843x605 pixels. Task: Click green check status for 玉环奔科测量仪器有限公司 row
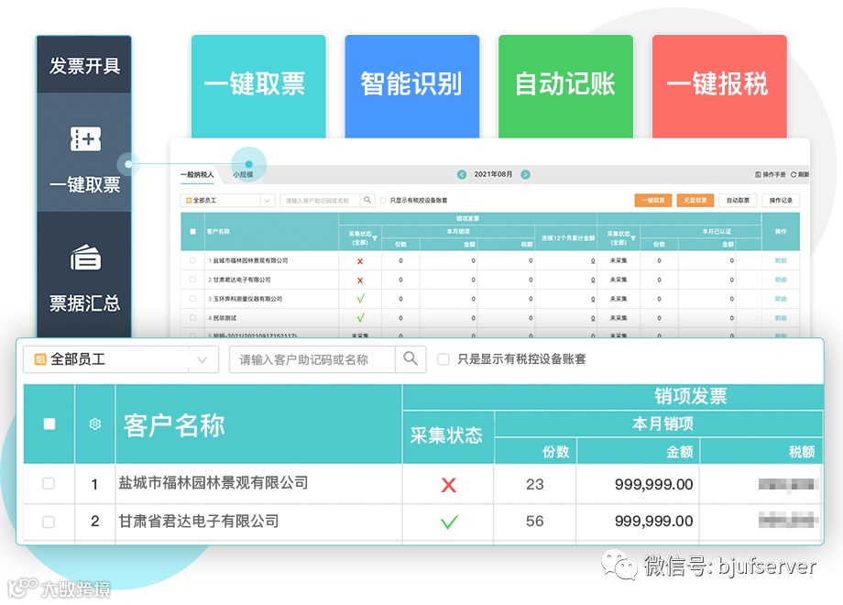click(360, 299)
